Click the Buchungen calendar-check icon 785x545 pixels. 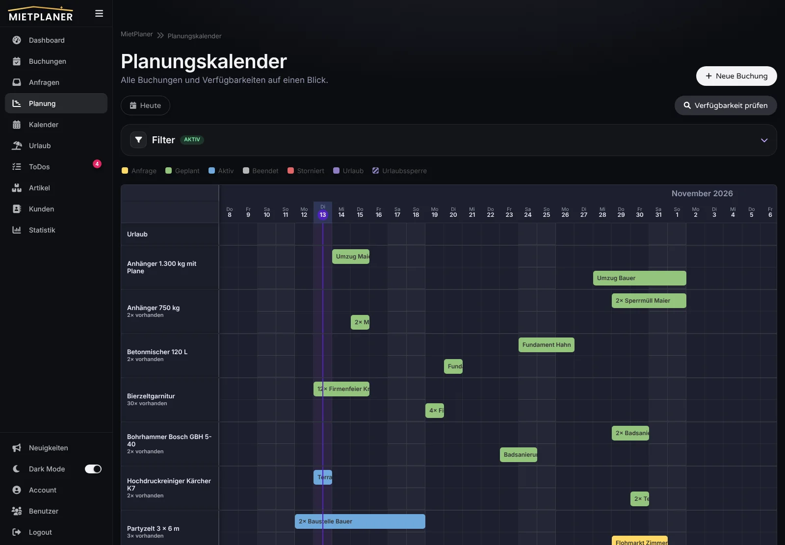pyautogui.click(x=17, y=61)
